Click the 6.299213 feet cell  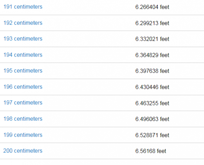click(152, 23)
